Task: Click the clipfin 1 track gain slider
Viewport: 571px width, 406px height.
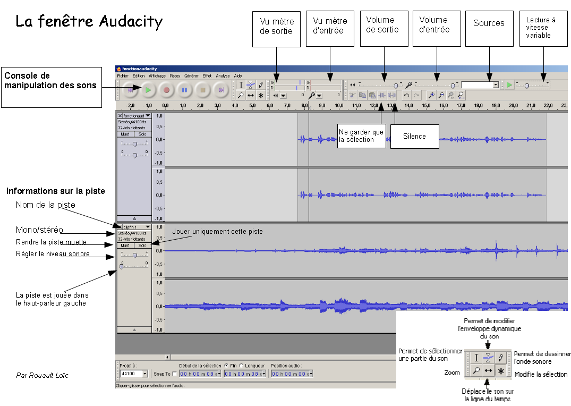Action: (x=134, y=255)
